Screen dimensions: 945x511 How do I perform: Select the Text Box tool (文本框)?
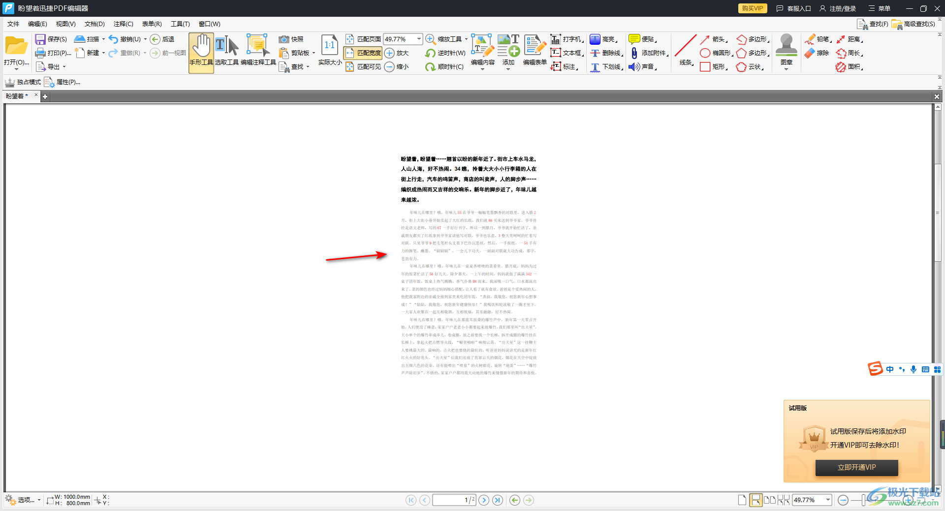pyautogui.click(x=567, y=53)
